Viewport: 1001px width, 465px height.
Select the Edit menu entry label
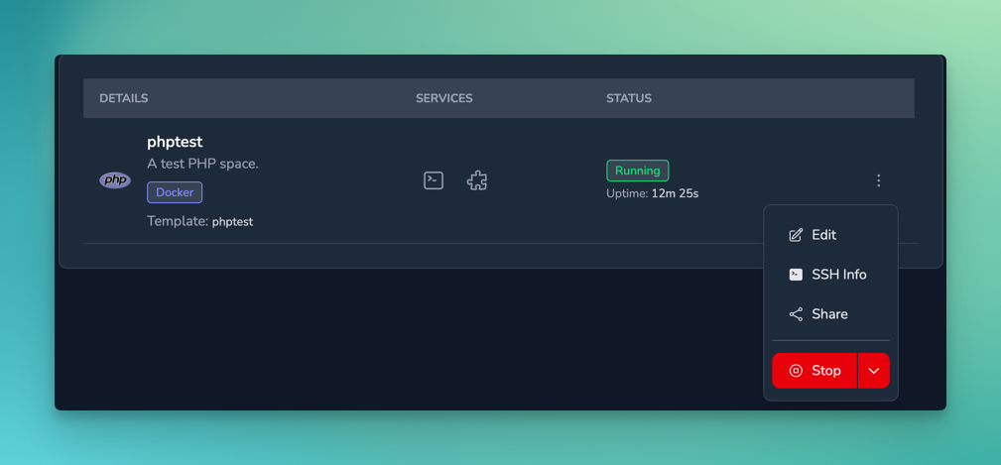pos(823,235)
